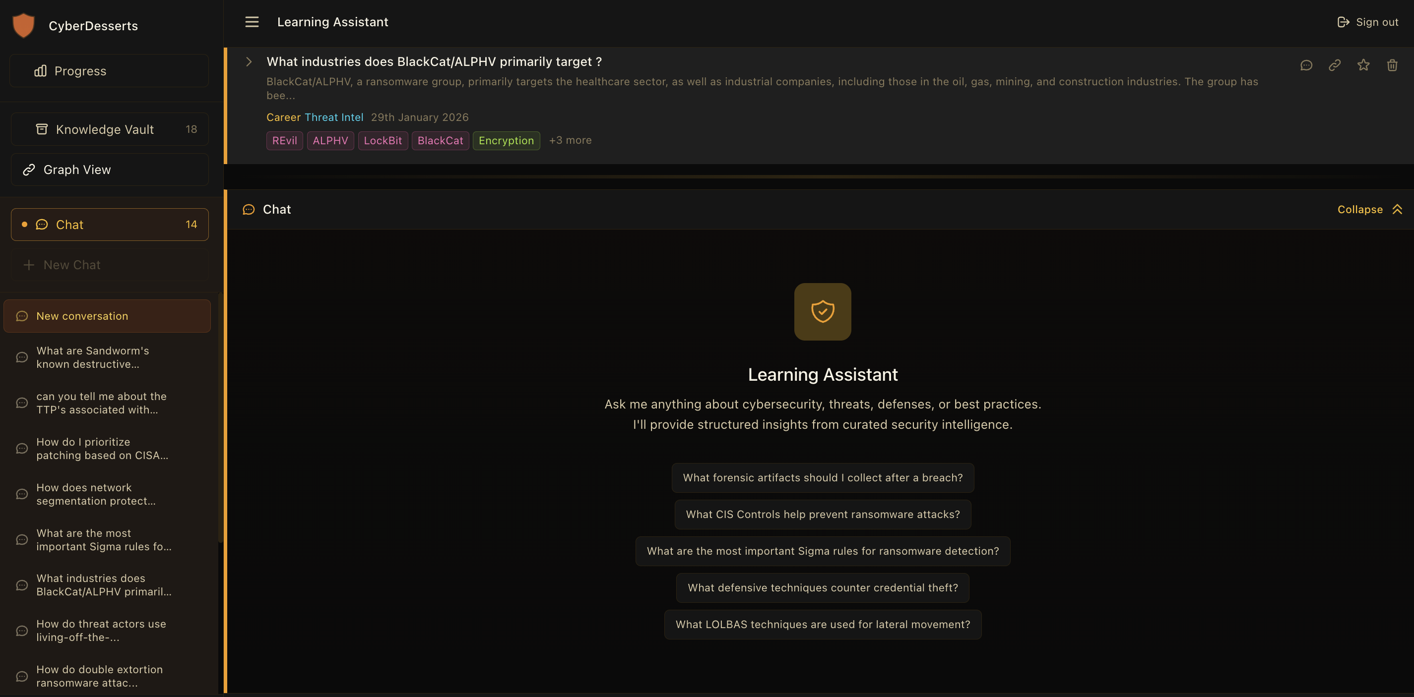
Task: Select the Progress chart icon in the sidebar
Action: (41, 70)
